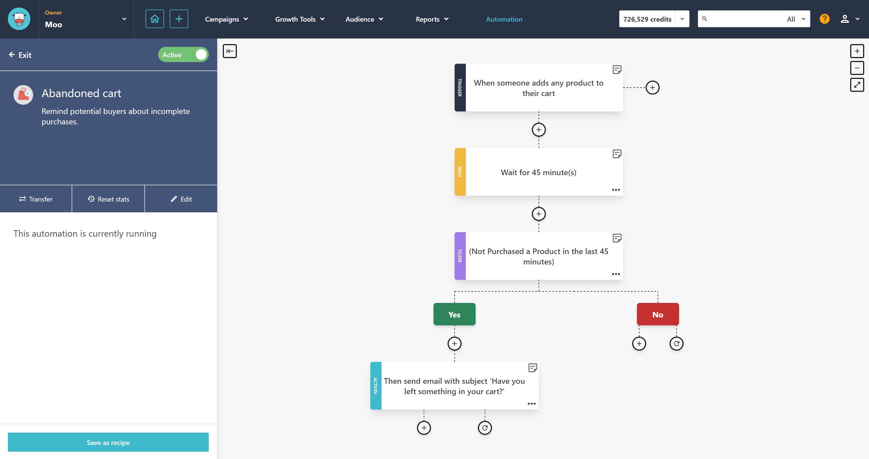Select the Home icon in the top bar
The width and height of the screenshot is (869, 459).
[155, 19]
